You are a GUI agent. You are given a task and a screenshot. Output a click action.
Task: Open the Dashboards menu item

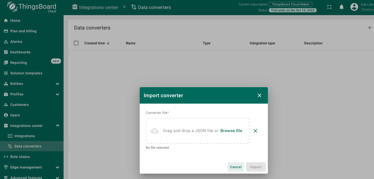click(x=20, y=52)
